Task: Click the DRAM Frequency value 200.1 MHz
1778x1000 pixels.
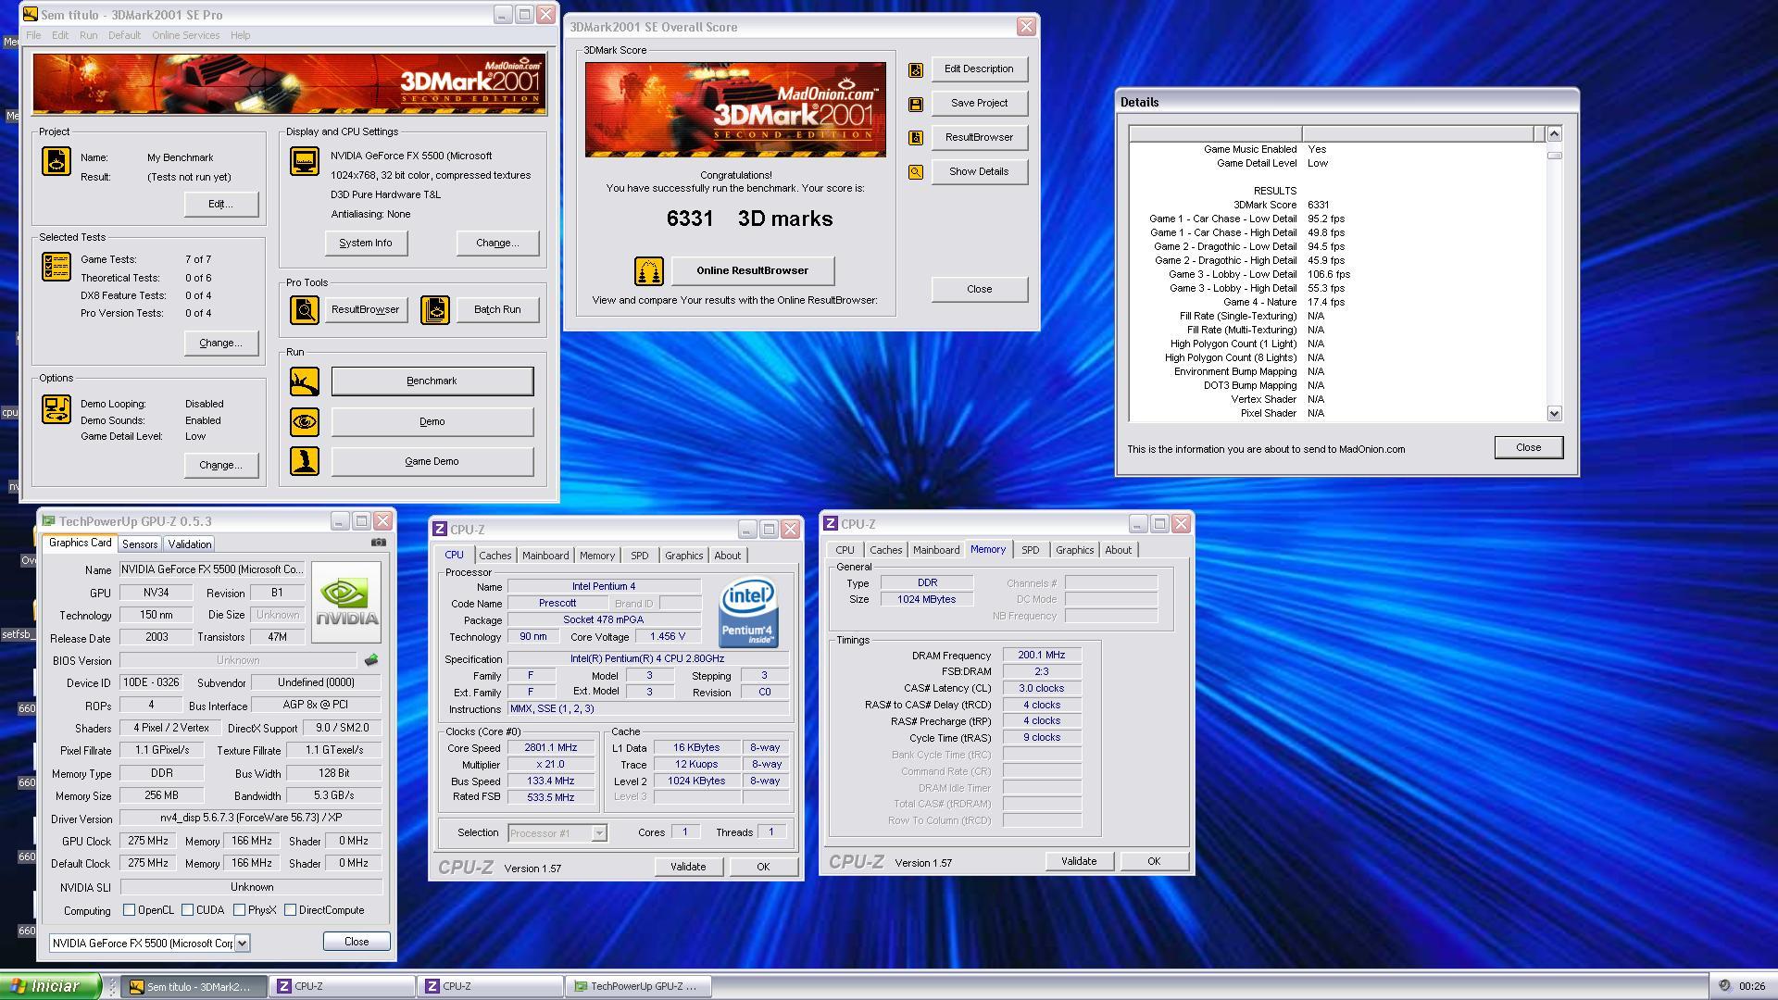Action: pyautogui.click(x=1042, y=656)
